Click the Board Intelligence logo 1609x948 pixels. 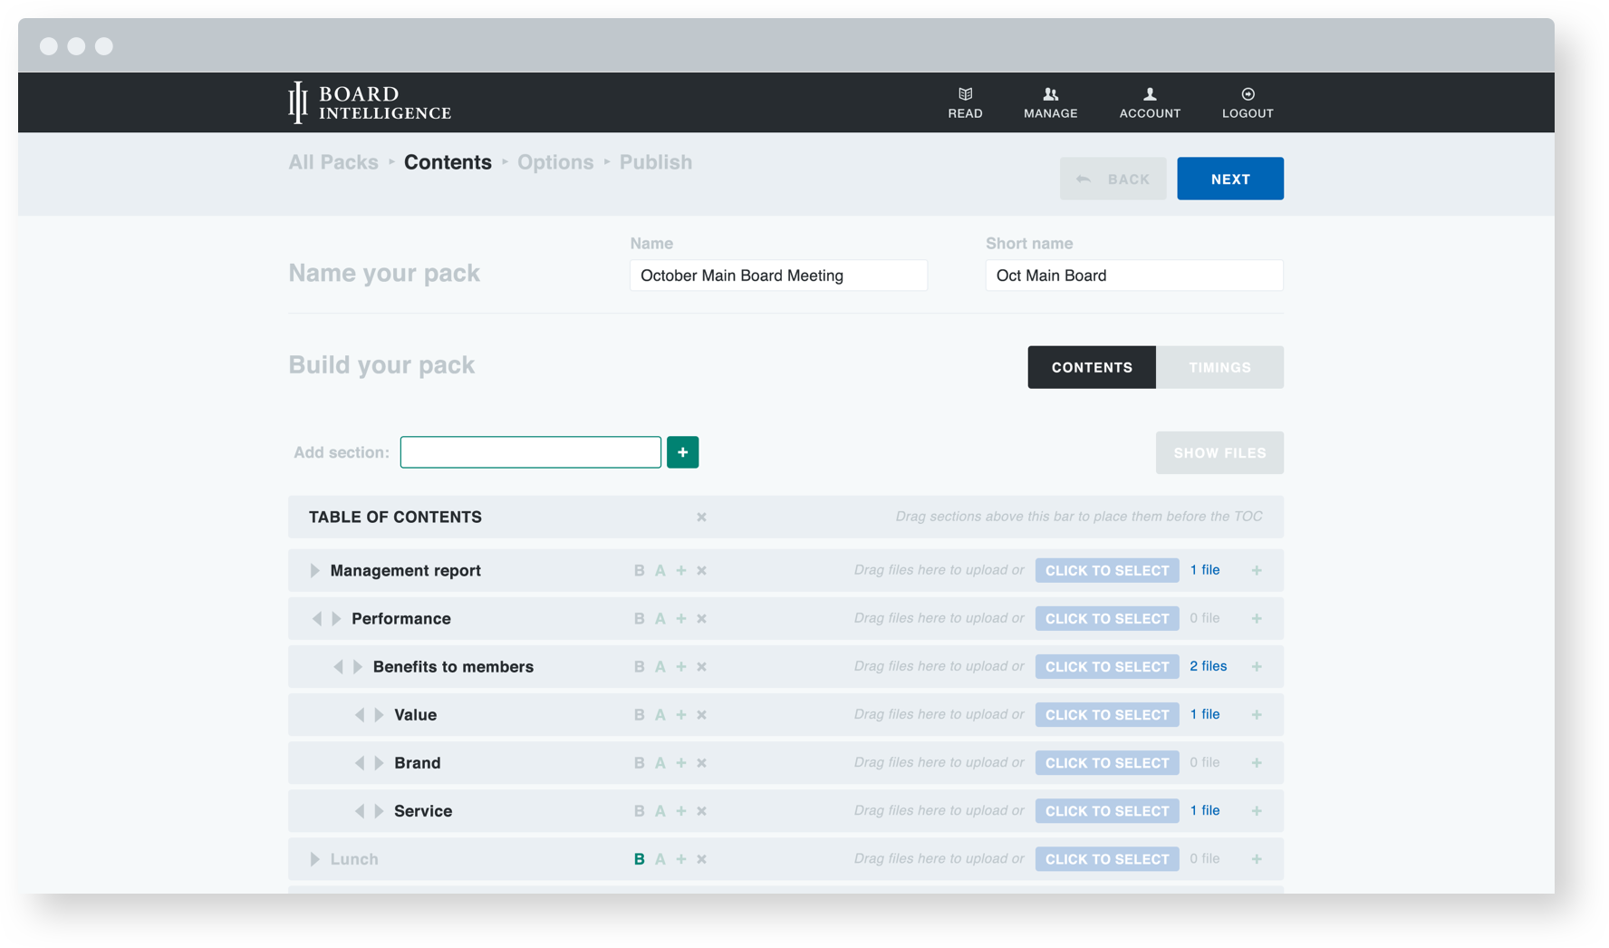[x=368, y=102]
